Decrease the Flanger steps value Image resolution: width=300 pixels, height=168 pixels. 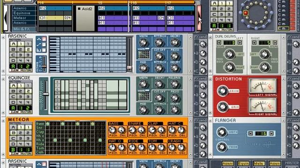251,133
